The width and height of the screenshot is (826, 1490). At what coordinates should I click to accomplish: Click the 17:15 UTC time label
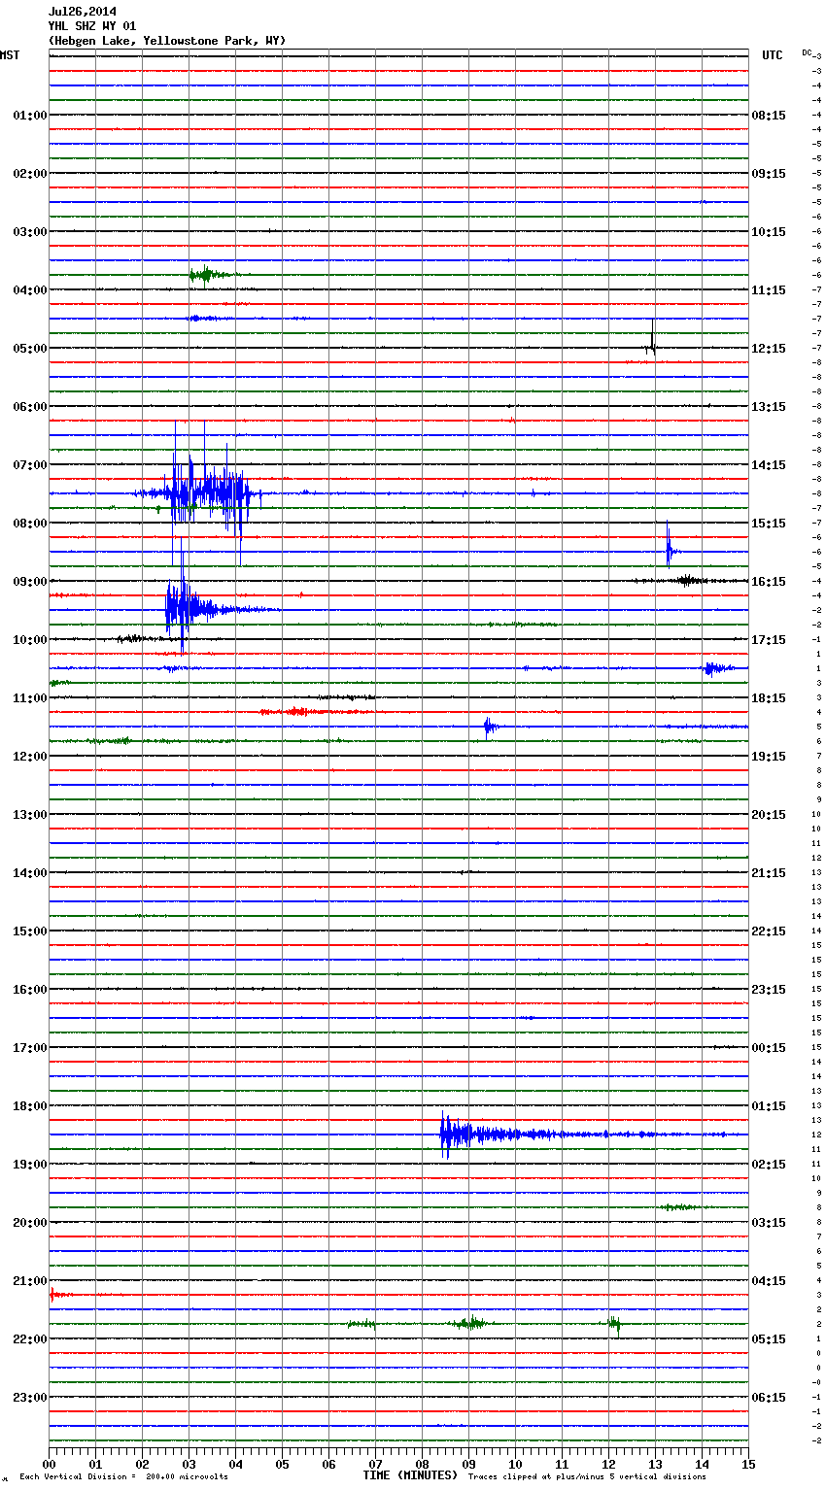click(769, 639)
